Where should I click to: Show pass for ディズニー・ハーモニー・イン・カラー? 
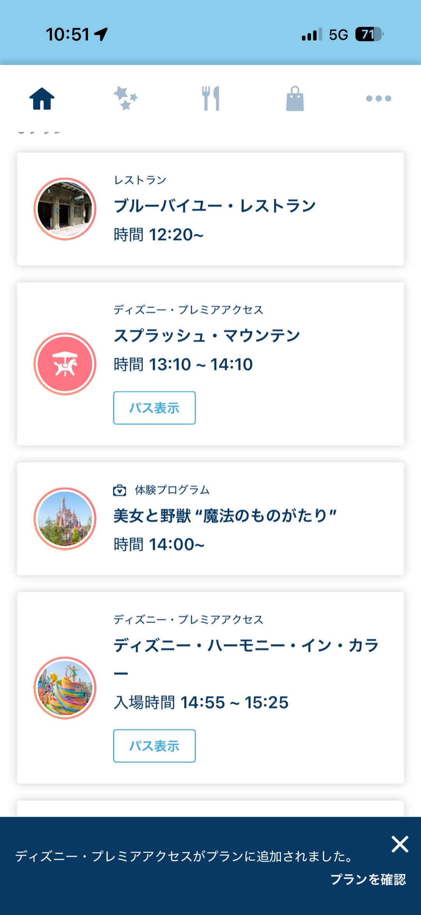pyautogui.click(x=154, y=746)
